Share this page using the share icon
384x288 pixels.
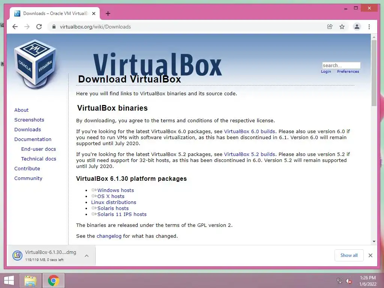pos(330,27)
